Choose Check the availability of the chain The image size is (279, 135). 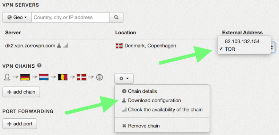coord(162,110)
